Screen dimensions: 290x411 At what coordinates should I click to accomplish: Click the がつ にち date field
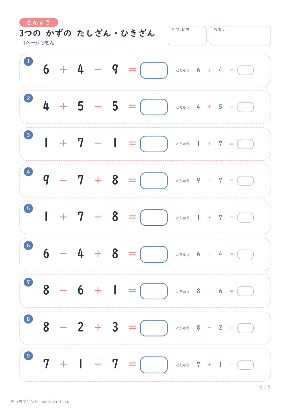tap(187, 35)
